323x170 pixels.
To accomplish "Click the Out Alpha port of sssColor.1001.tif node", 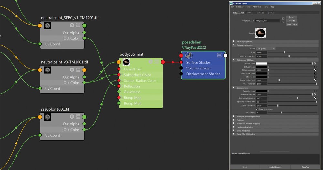I will point(84,124).
